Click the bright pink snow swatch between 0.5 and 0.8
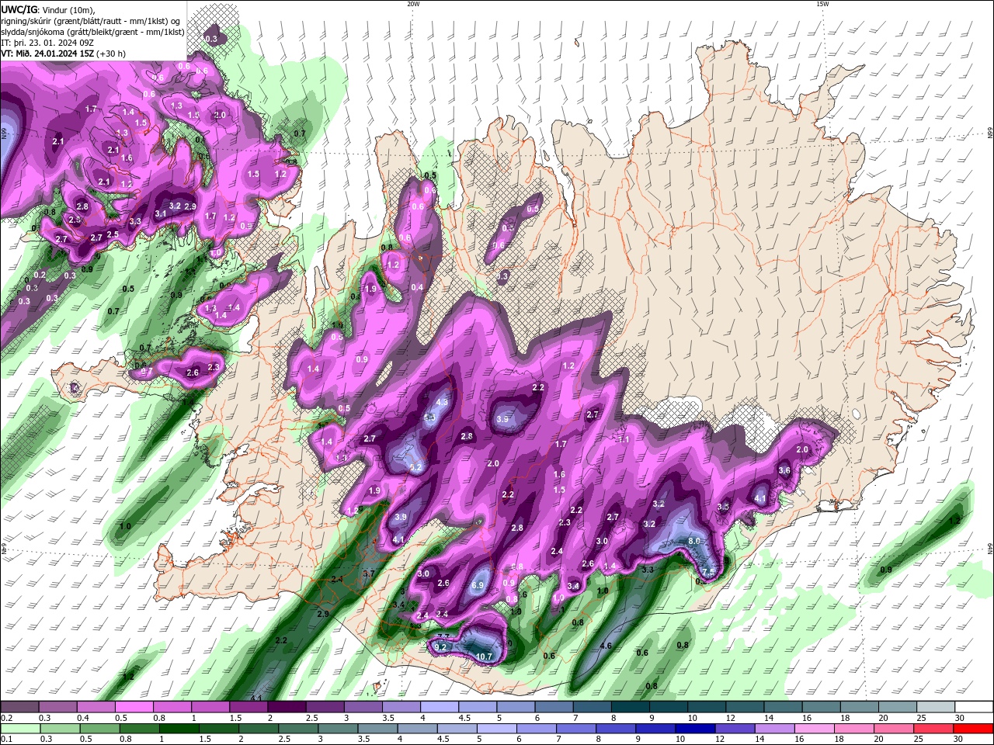Viewport: 994px width, 745px height. point(134,707)
